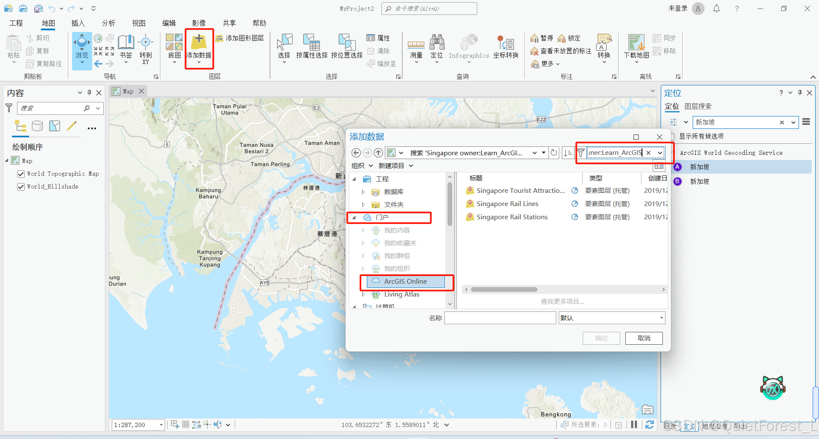Switch to the 影像 (Imagery) ribbon tab

tap(199, 23)
